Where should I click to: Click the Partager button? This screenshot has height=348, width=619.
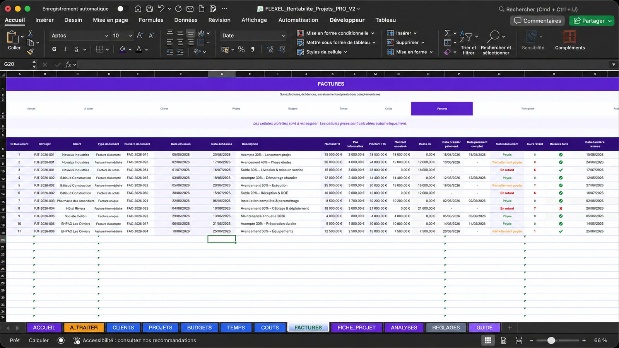tap(591, 20)
